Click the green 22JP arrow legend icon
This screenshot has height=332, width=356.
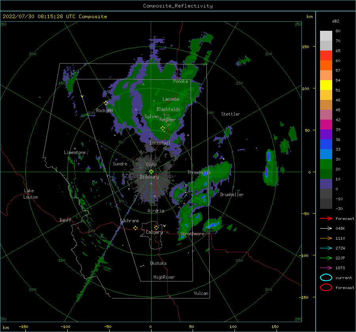[x=326, y=258]
